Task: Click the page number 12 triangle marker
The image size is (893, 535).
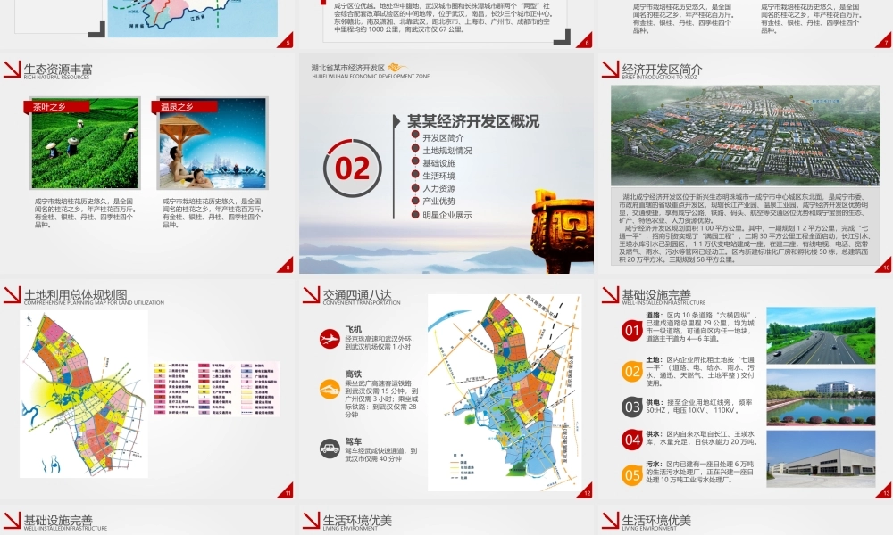Action: tap(587, 492)
